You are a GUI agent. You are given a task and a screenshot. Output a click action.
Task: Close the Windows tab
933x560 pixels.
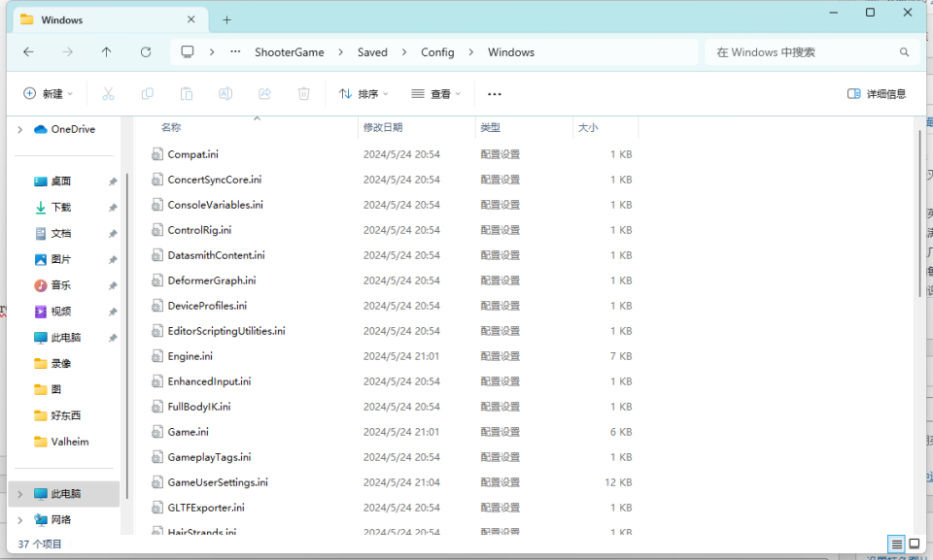pos(191,19)
